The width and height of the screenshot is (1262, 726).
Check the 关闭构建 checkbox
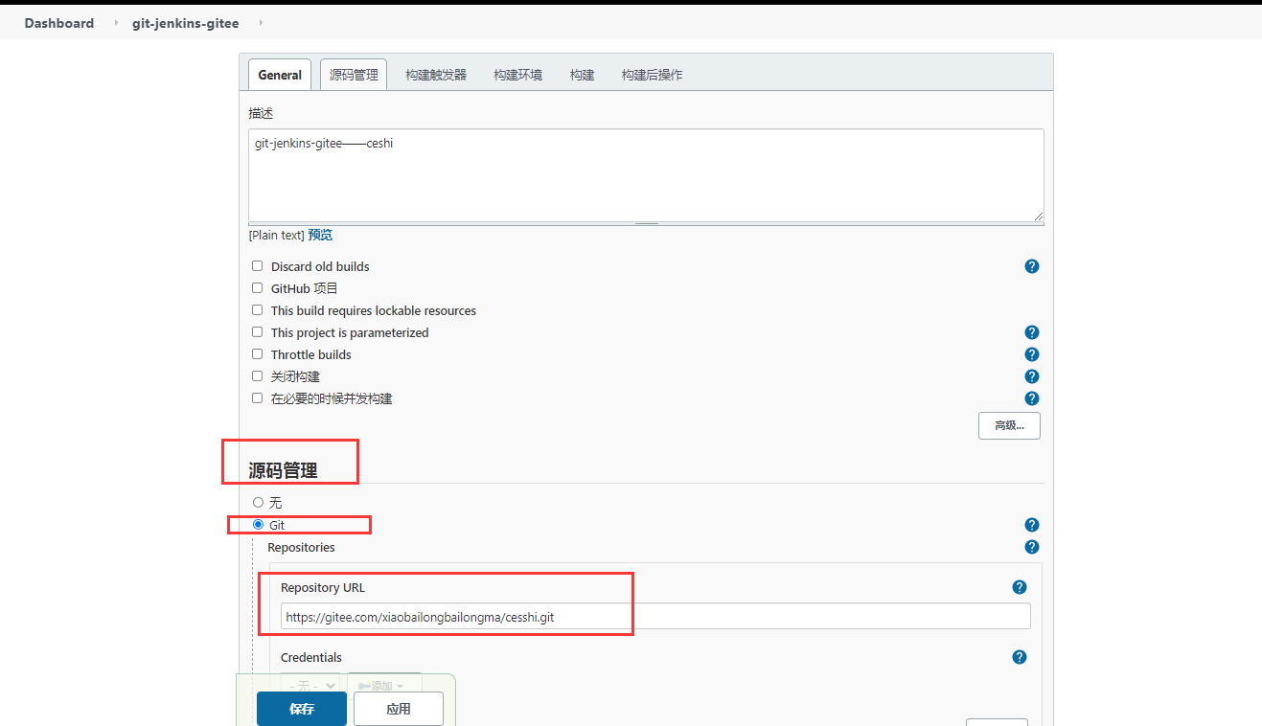(257, 376)
